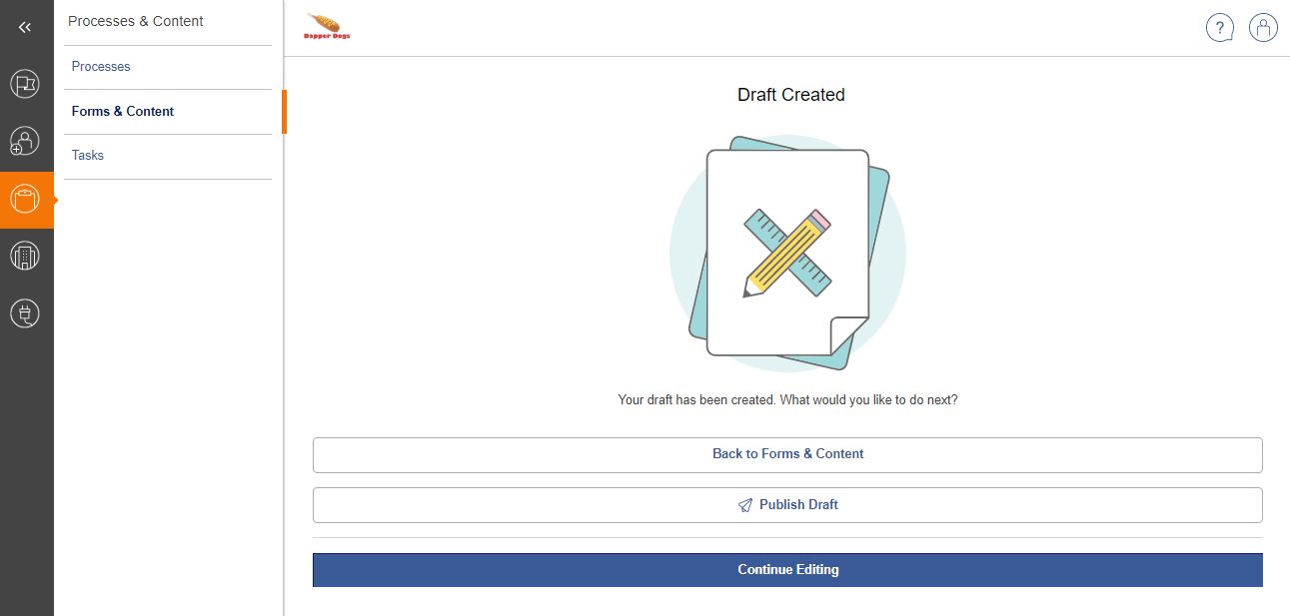The image size is (1290, 616).
Task: Collapse the sidebar with double-chevron arrow
Action: [25, 28]
